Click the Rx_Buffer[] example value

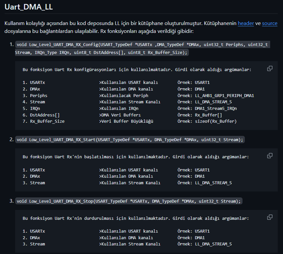[x=208, y=115]
